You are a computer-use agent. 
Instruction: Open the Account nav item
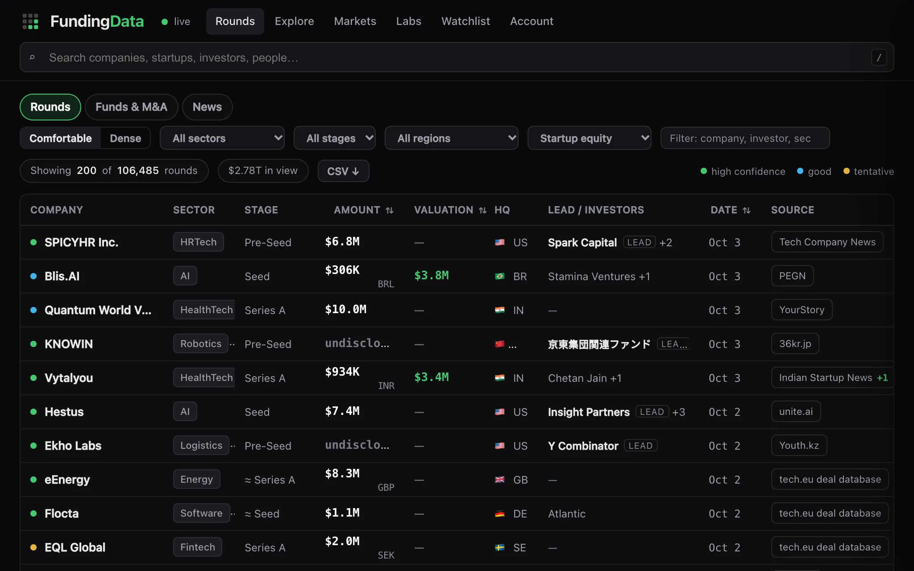point(532,21)
